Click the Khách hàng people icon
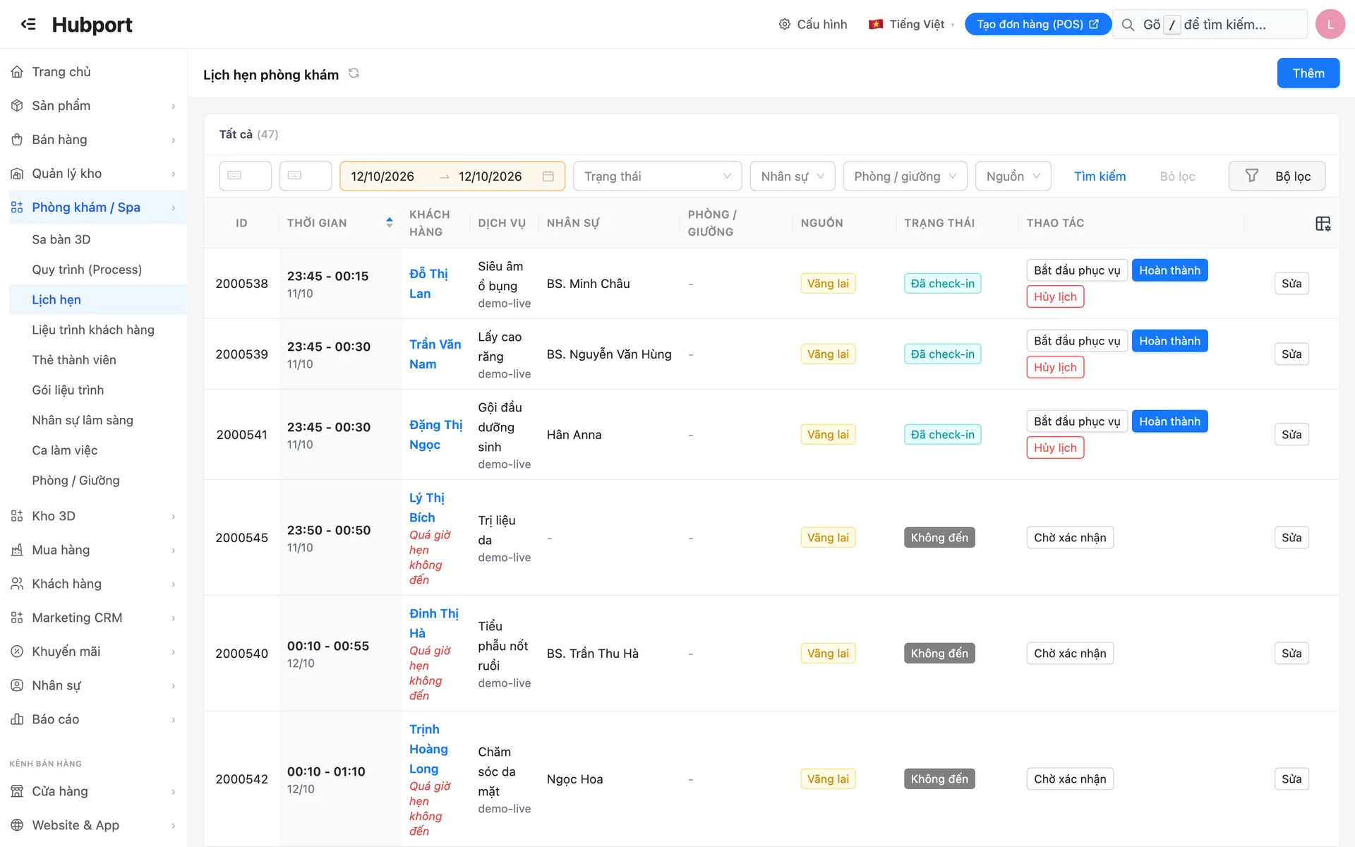The width and height of the screenshot is (1355, 847). pos(17,584)
